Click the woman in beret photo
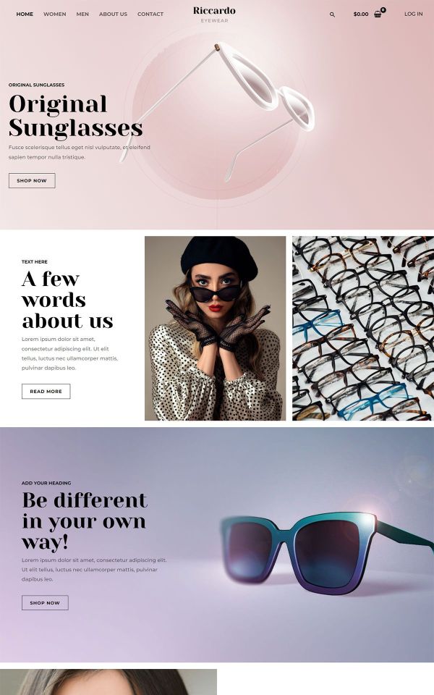Viewport: 434px width, 695px height. pos(216,328)
